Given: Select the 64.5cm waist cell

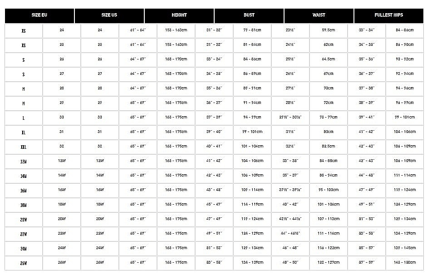Looking at the screenshot, I should [x=329, y=59].
